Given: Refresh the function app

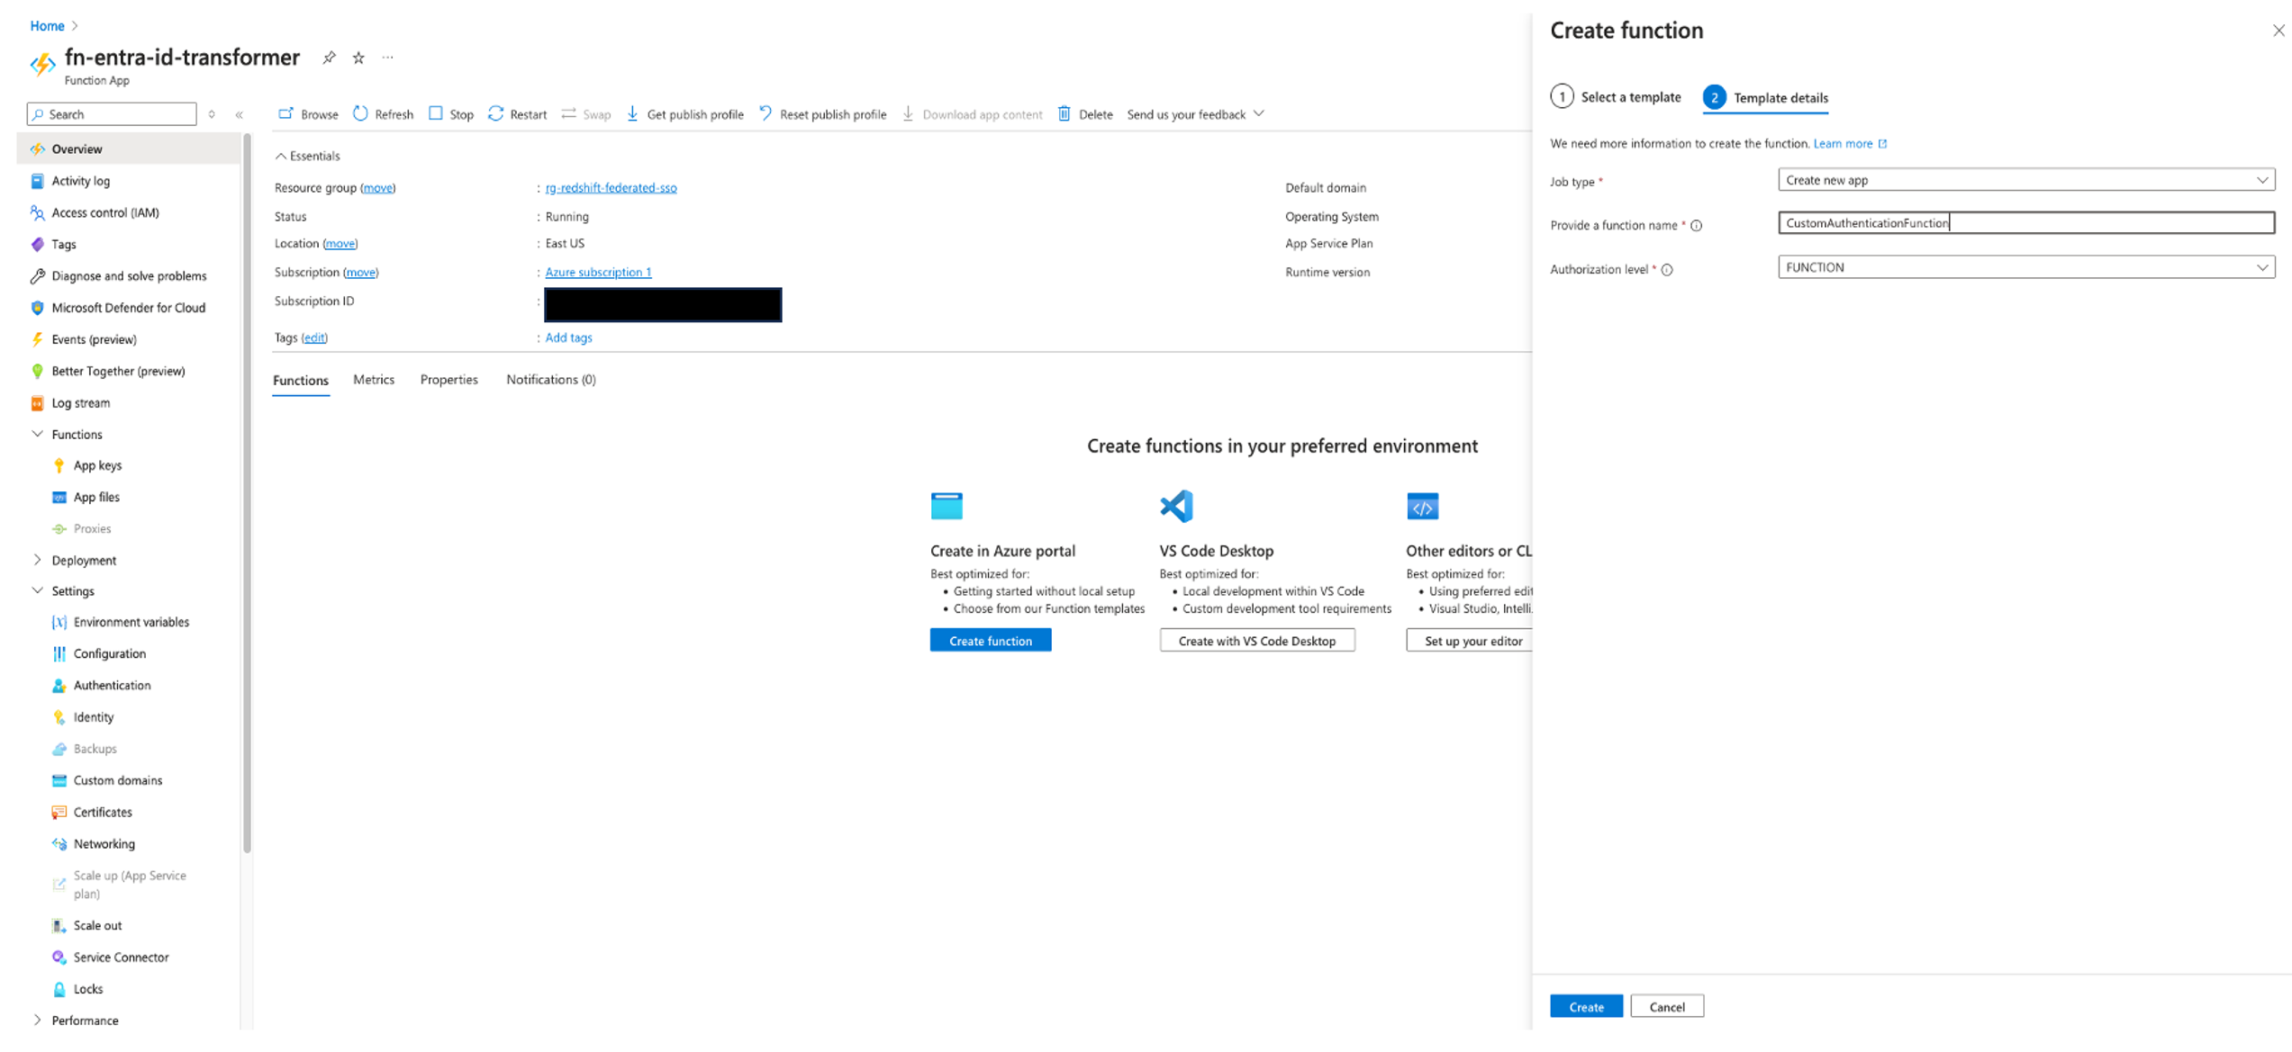Looking at the screenshot, I should [x=383, y=114].
